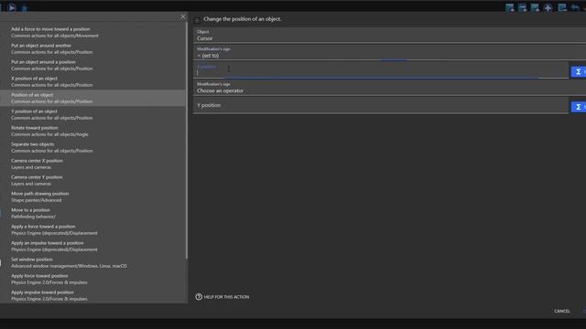586x329 pixels.
Task: Click the small icon beside 'Change the position' title
Action: point(198,20)
